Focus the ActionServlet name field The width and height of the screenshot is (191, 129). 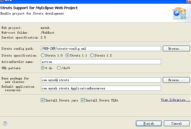(x=101, y=62)
